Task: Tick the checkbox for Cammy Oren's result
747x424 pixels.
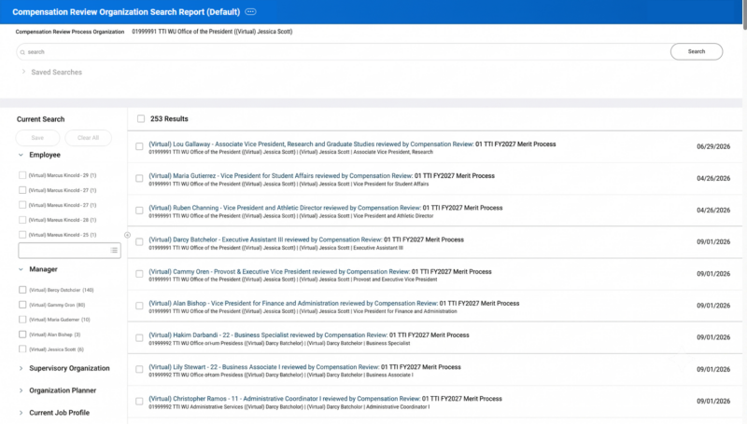Action: click(139, 274)
